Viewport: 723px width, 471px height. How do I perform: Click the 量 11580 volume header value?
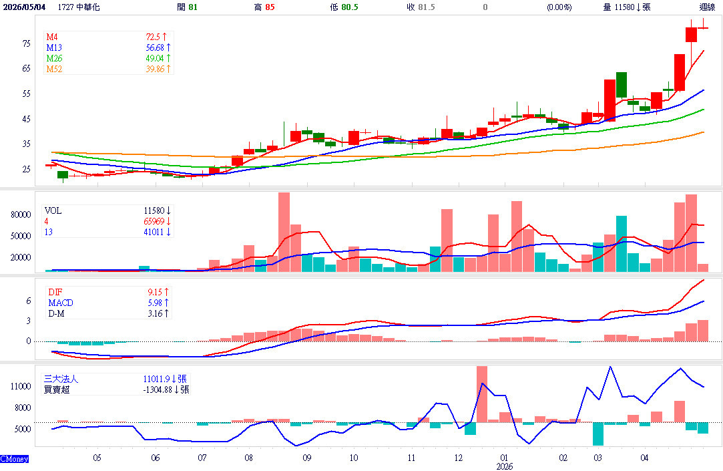[x=627, y=7]
